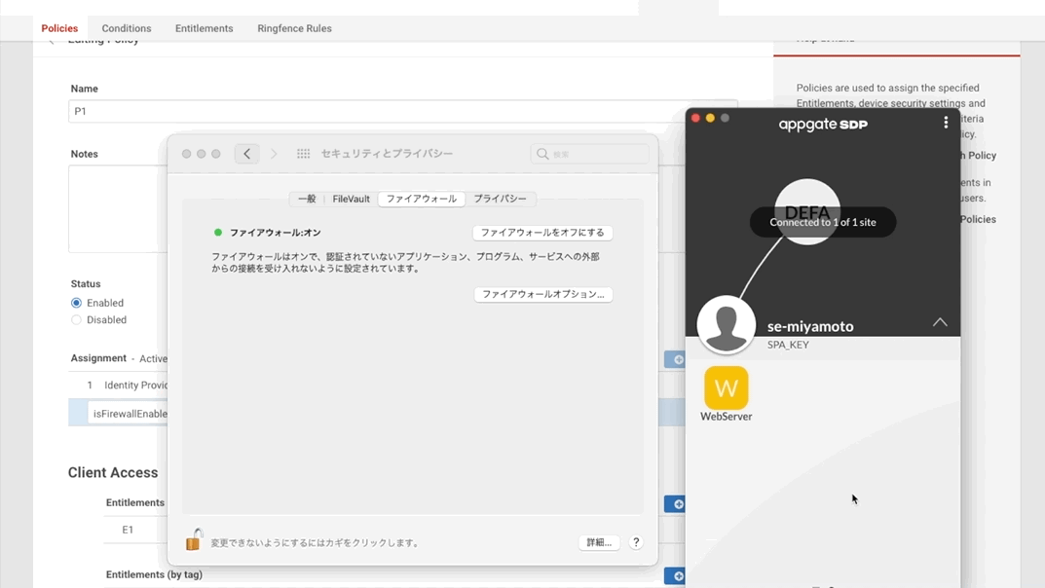Select the Disabled status radio button
Image resolution: width=1045 pixels, height=588 pixels.
coord(76,319)
